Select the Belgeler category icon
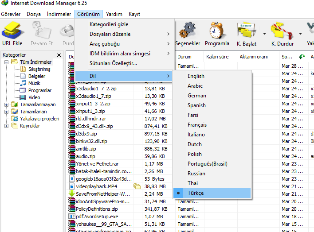The width and height of the screenshot is (314, 232). coord(23,76)
